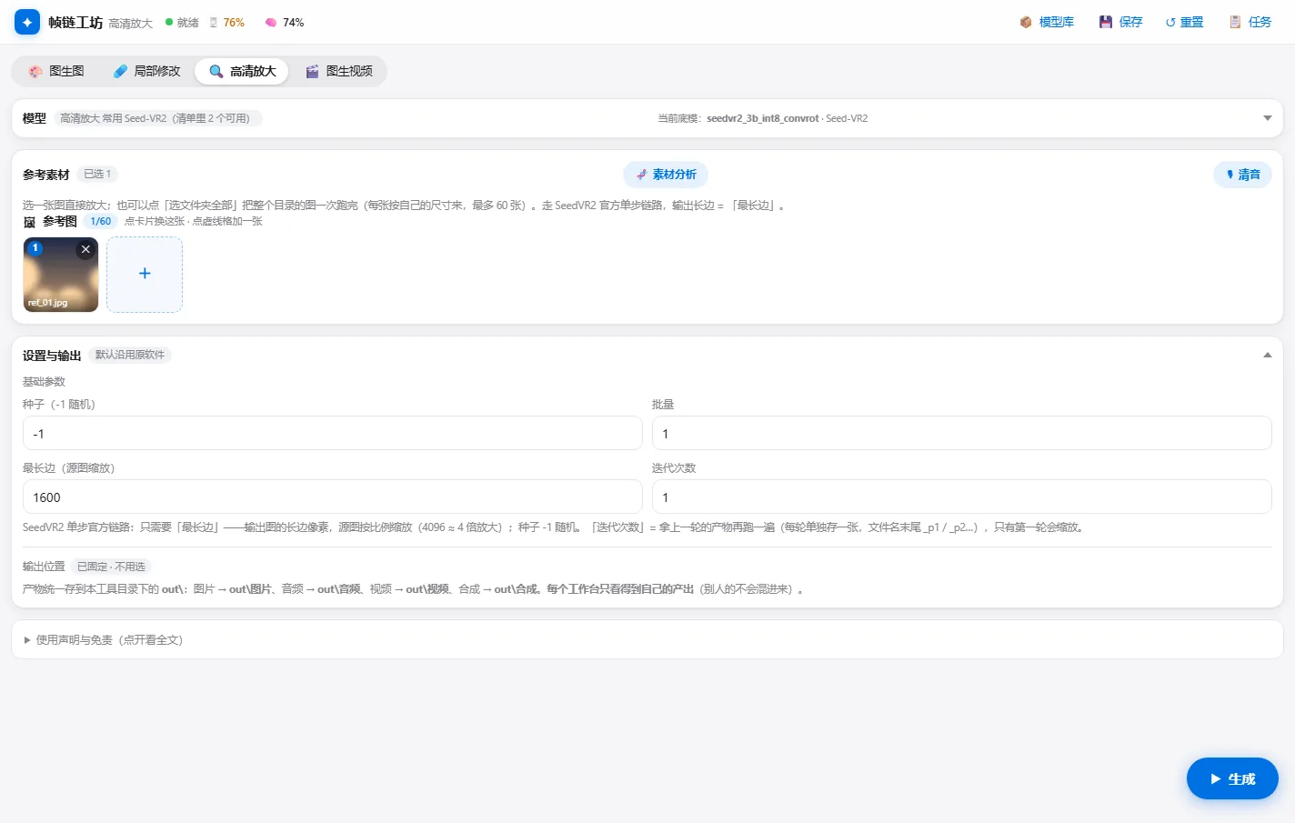
Task: Collapse the 设置与输出 section
Action: coord(1268,356)
